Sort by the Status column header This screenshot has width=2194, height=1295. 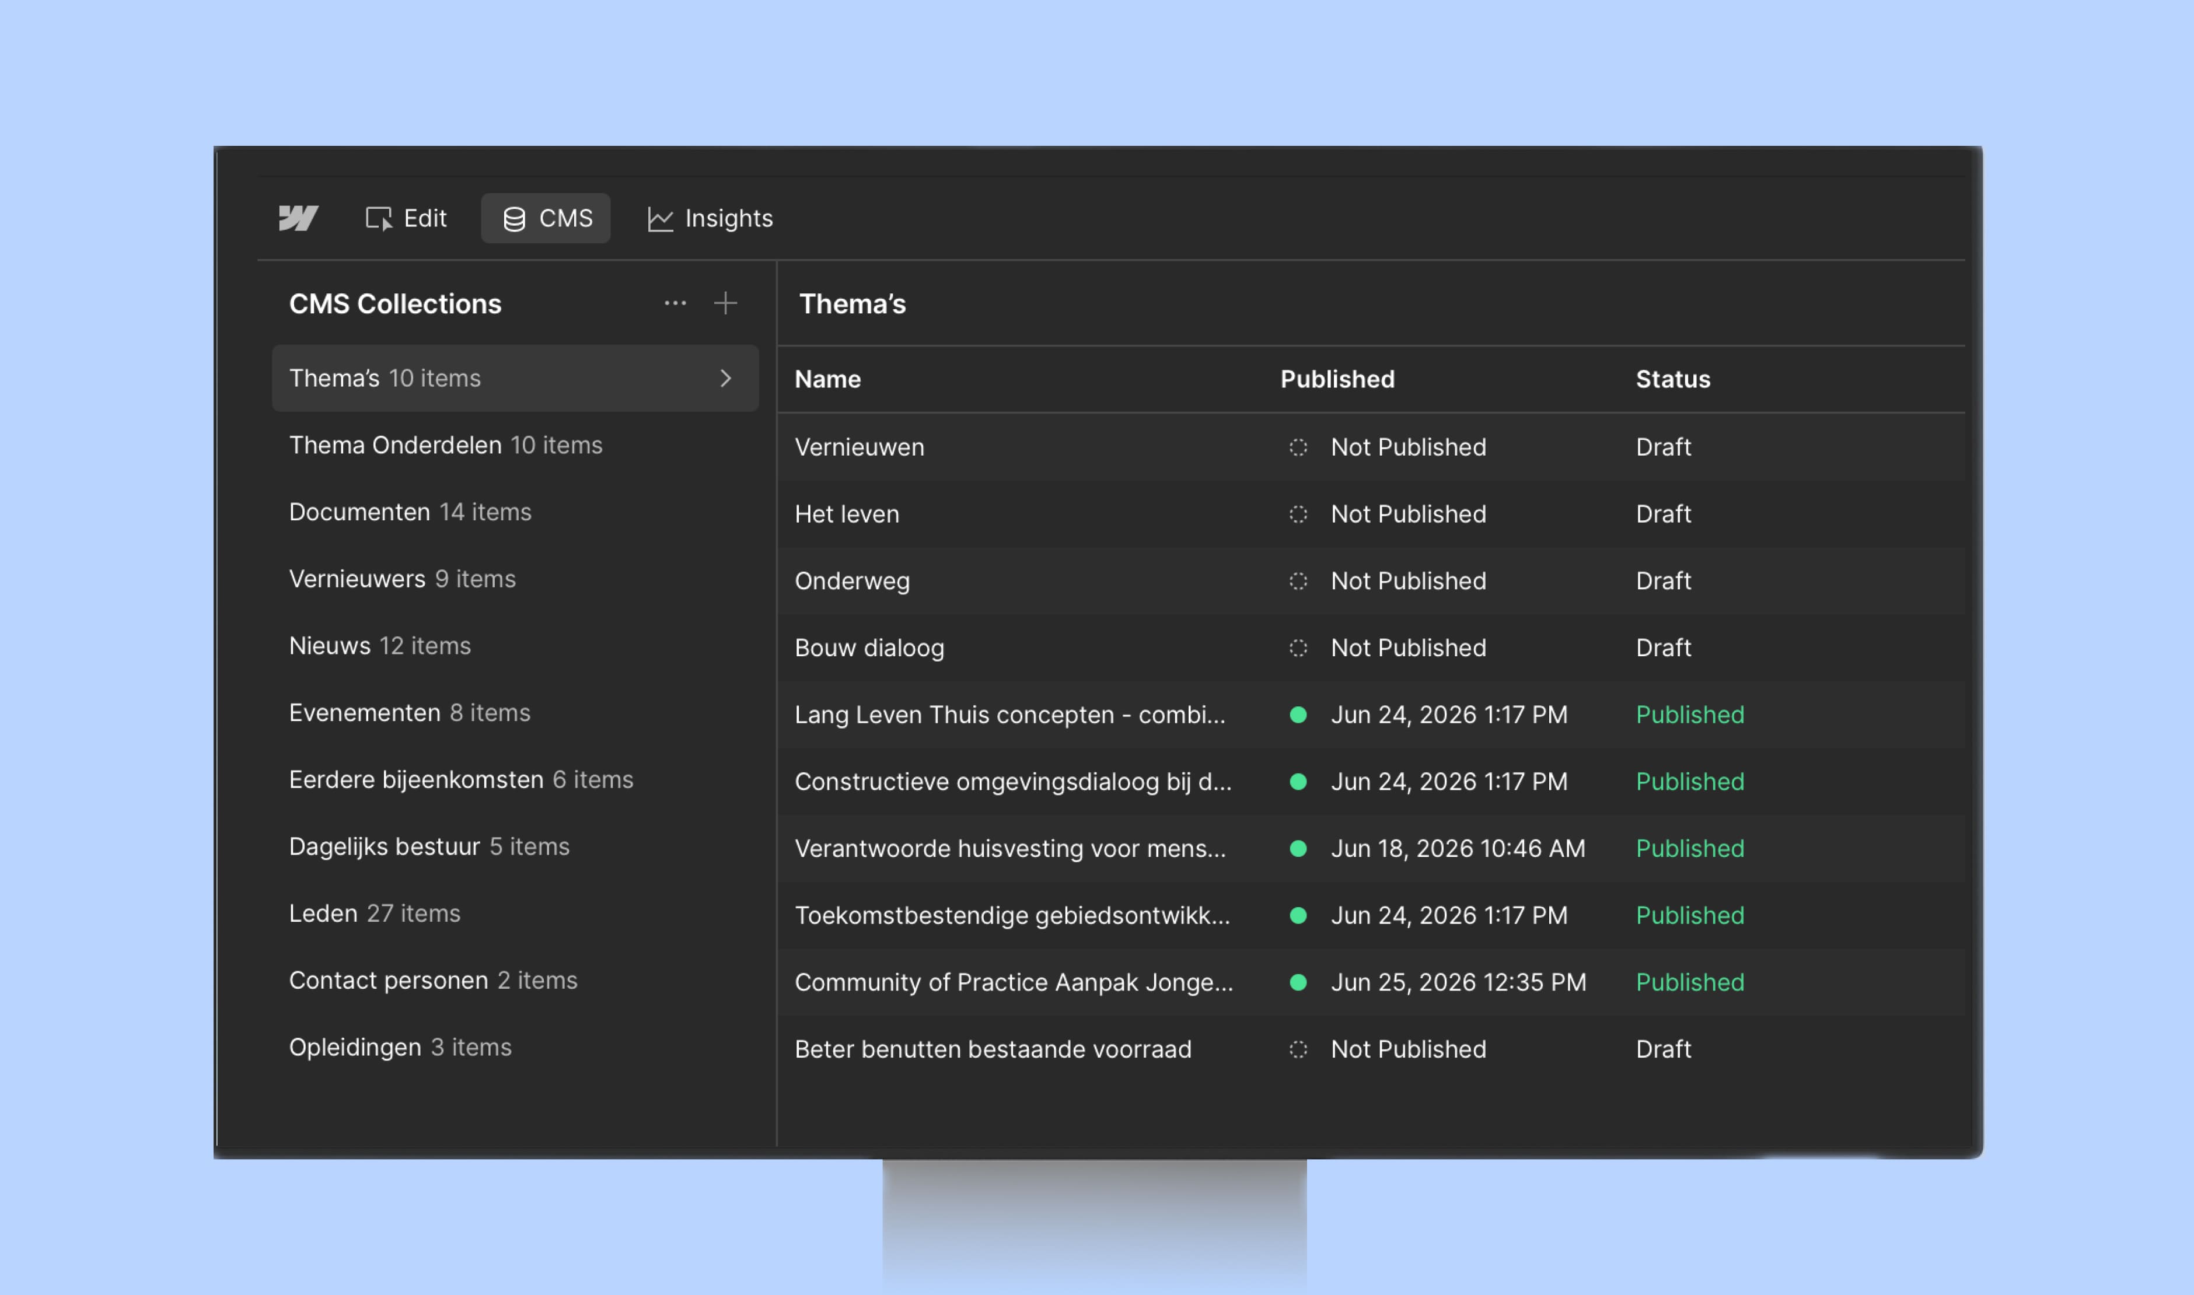[1672, 380]
